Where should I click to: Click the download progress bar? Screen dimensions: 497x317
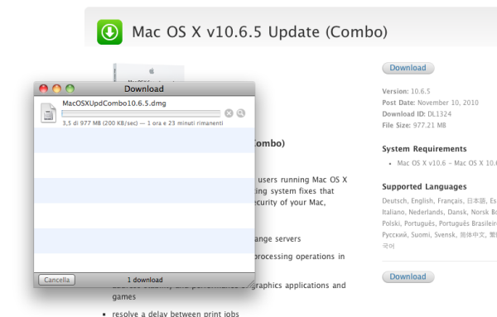141,113
